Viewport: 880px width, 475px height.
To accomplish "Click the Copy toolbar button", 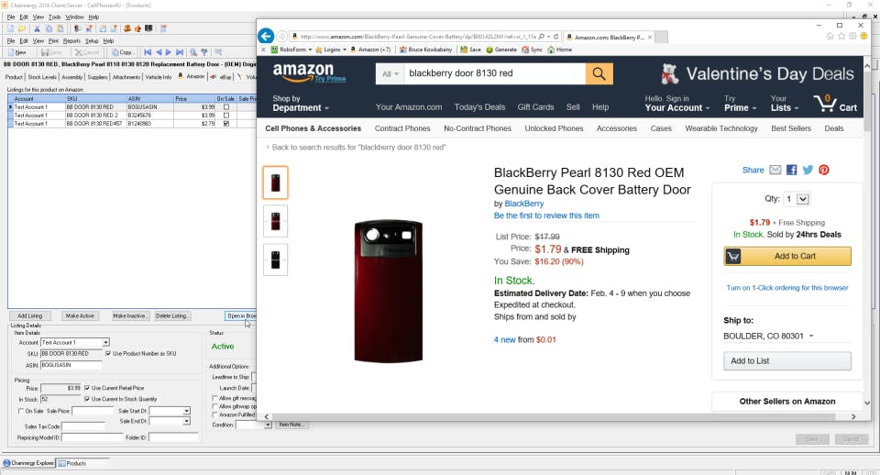I will 123,52.
